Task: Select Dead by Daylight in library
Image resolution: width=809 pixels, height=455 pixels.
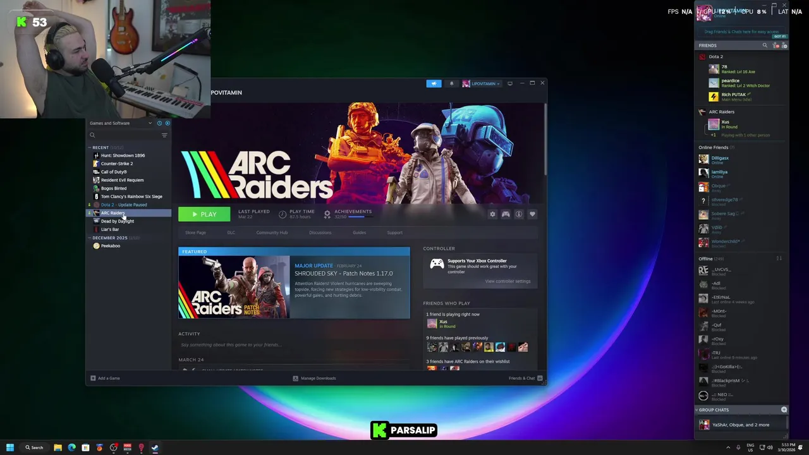Action: pos(118,221)
